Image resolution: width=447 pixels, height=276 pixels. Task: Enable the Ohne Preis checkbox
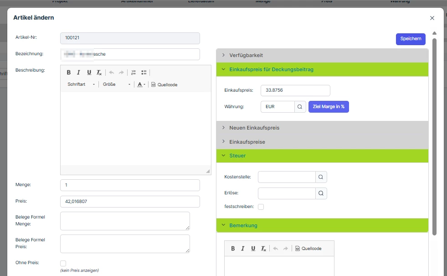click(x=63, y=263)
